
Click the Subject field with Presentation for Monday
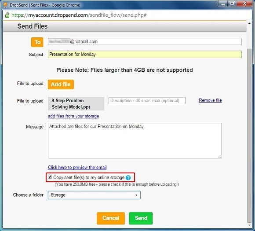pyautogui.click(x=145, y=55)
